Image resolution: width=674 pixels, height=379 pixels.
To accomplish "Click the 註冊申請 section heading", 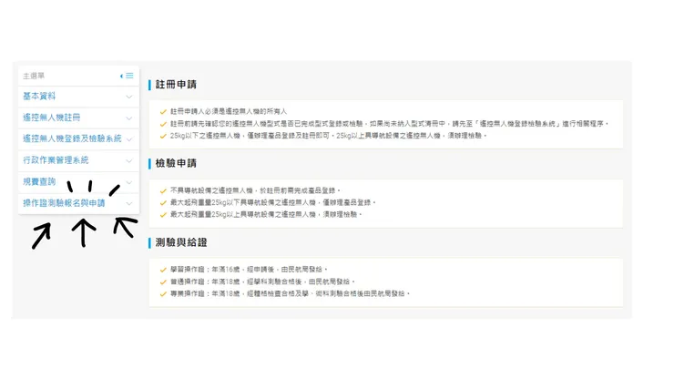I will (176, 85).
